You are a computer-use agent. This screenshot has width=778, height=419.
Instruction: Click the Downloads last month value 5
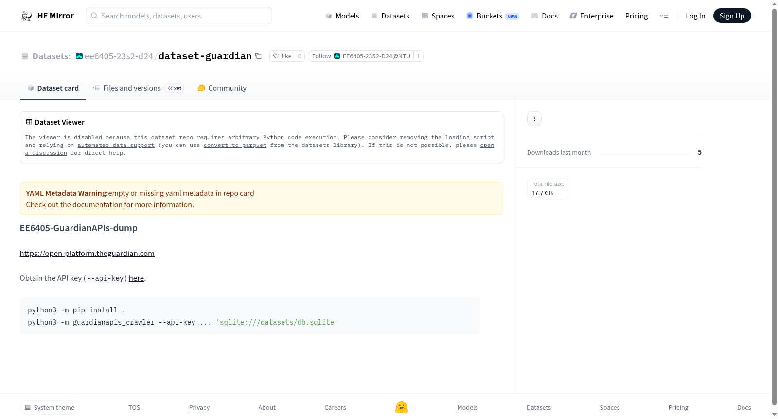tap(700, 152)
